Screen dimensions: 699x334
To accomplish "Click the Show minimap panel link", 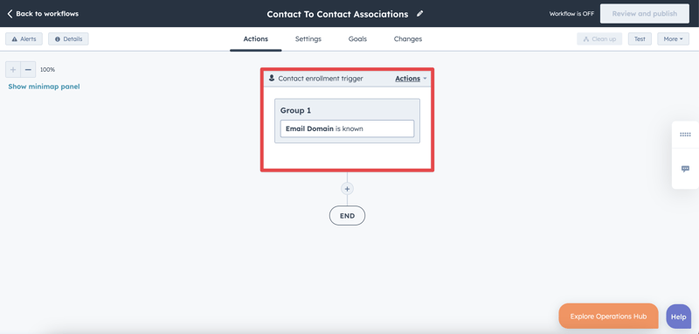I will click(45, 87).
